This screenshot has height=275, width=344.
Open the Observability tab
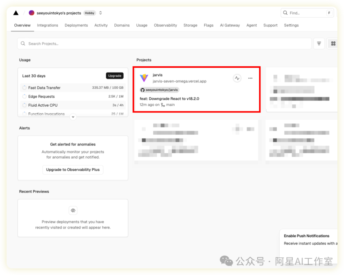tap(165, 25)
